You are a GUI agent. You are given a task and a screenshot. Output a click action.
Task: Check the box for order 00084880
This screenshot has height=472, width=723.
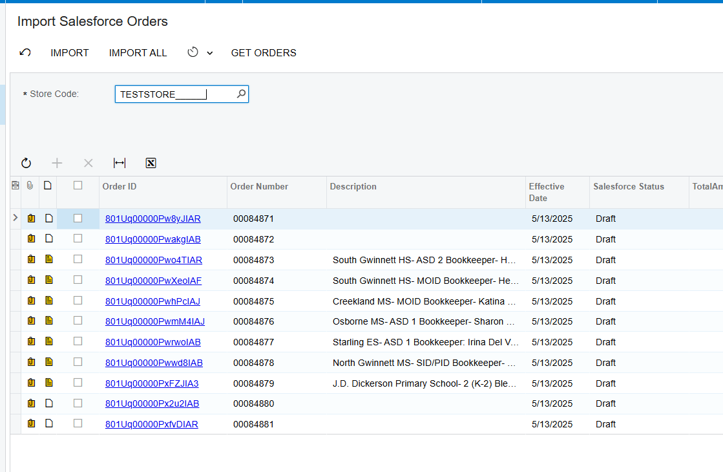[78, 403]
